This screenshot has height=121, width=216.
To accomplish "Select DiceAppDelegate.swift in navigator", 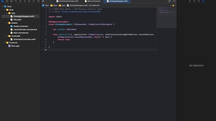I will tap(20, 16).
